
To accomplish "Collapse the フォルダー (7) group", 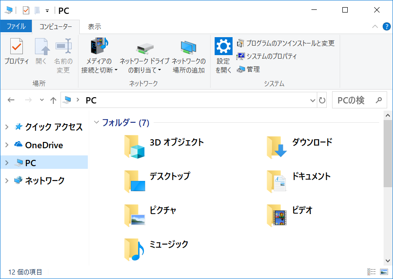I will [96, 123].
